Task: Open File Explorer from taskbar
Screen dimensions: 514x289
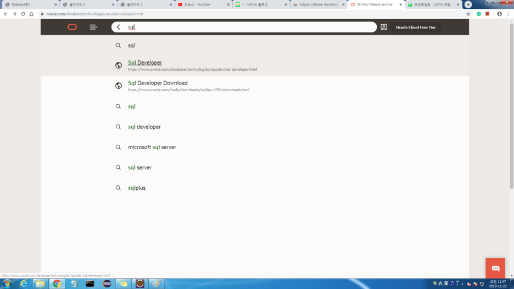Action: coord(40,284)
